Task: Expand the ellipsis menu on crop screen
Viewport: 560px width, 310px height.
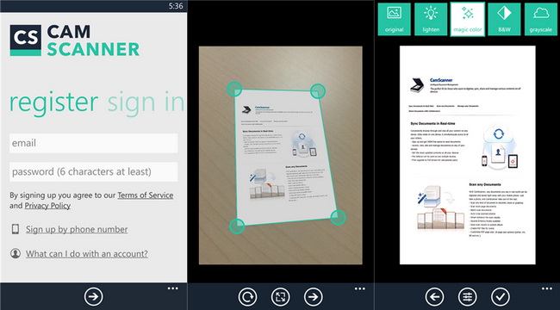Action: tap(359, 288)
